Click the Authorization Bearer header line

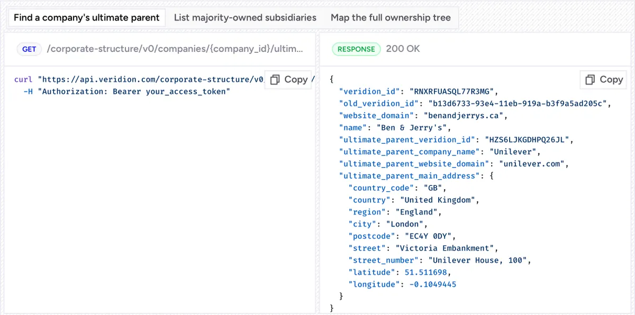pos(127,91)
